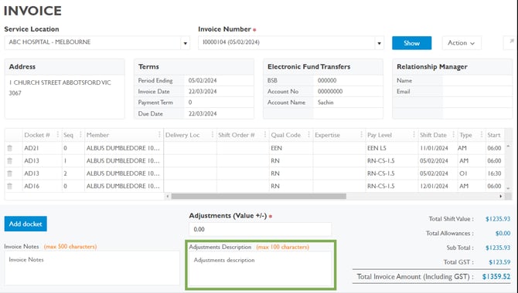Sort by Shift Date column header
This screenshot has width=518, height=293.
tap(433, 135)
